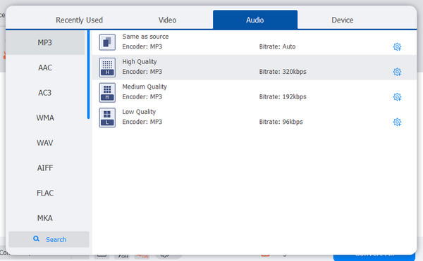Screen dimensions: 423x261
Task: Choose WMA format in sidebar
Action: (45, 117)
